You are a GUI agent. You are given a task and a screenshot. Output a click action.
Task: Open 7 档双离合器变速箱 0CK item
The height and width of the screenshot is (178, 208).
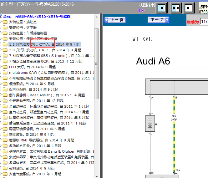[x=46, y=61]
